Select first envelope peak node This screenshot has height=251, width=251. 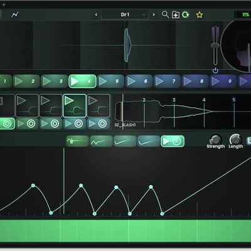pyautogui.click(x=33, y=185)
